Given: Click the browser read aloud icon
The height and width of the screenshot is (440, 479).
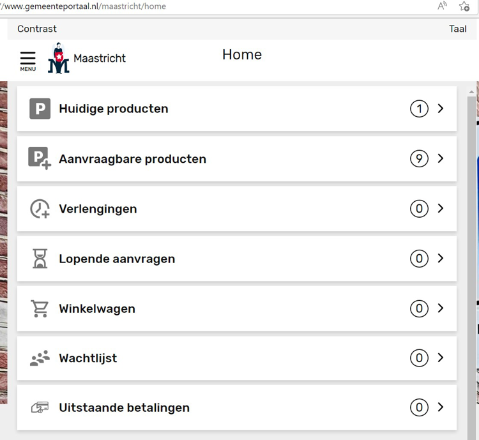Looking at the screenshot, I should [442, 6].
